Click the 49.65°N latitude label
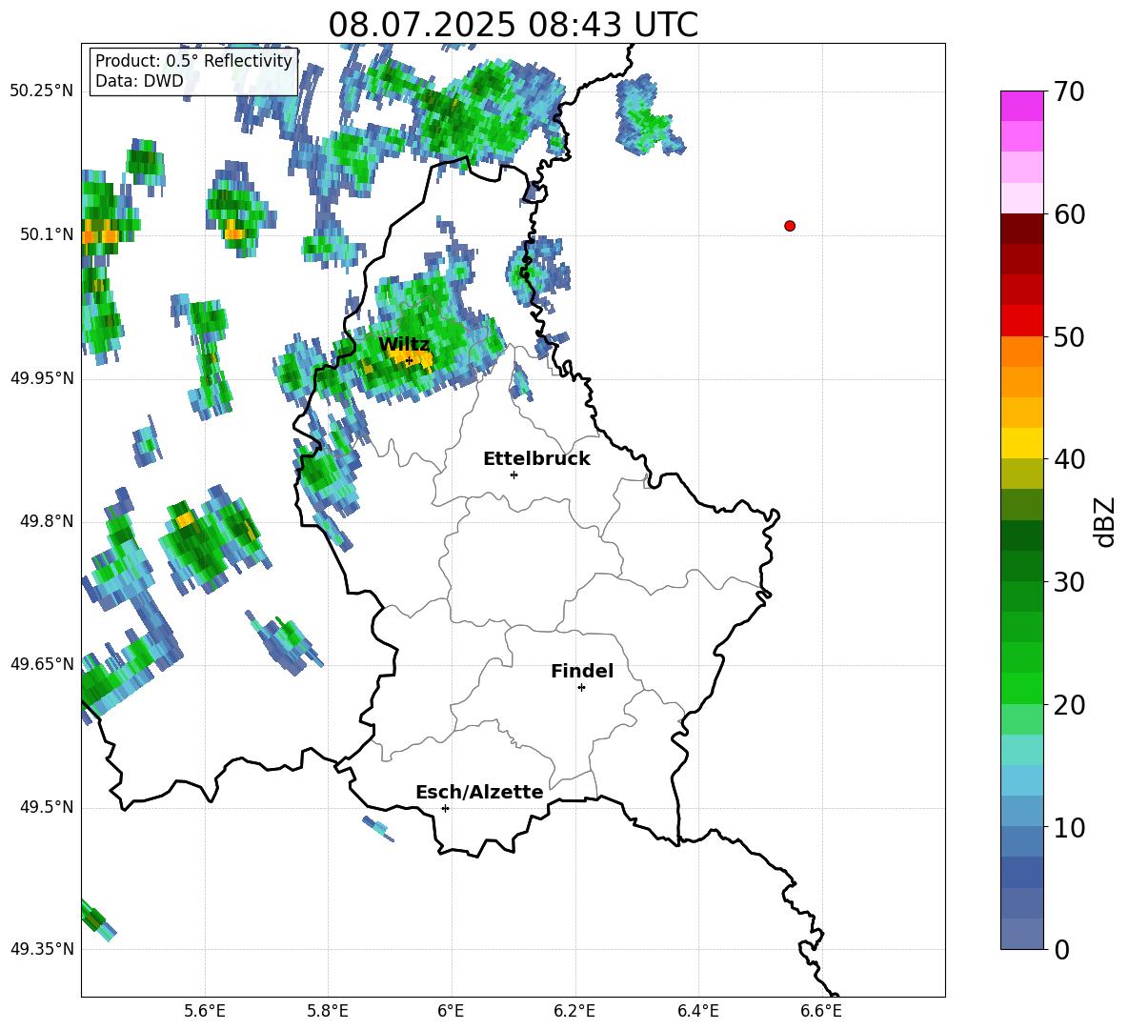 pos(42,664)
